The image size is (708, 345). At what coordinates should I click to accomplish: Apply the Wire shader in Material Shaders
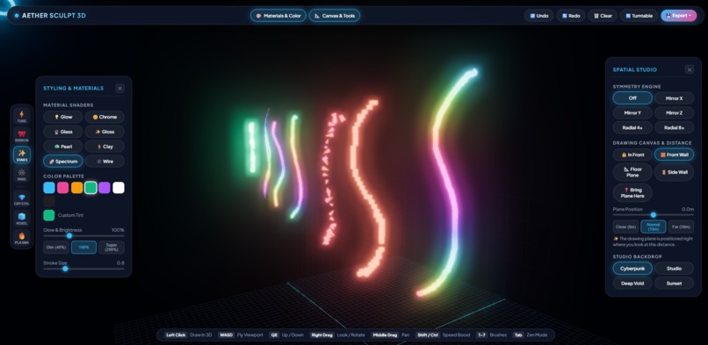click(x=105, y=162)
